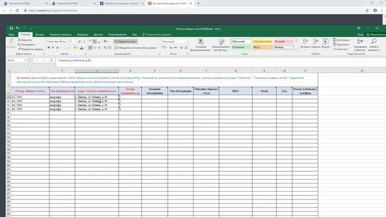Apply the Нейтральный cell style

(x=262, y=42)
